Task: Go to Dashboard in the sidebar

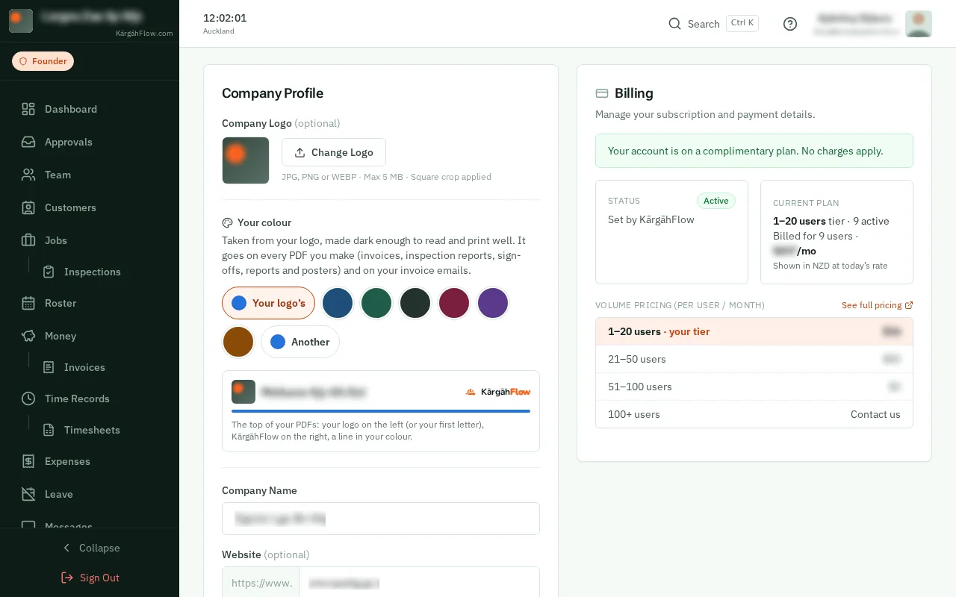Action: (x=71, y=109)
